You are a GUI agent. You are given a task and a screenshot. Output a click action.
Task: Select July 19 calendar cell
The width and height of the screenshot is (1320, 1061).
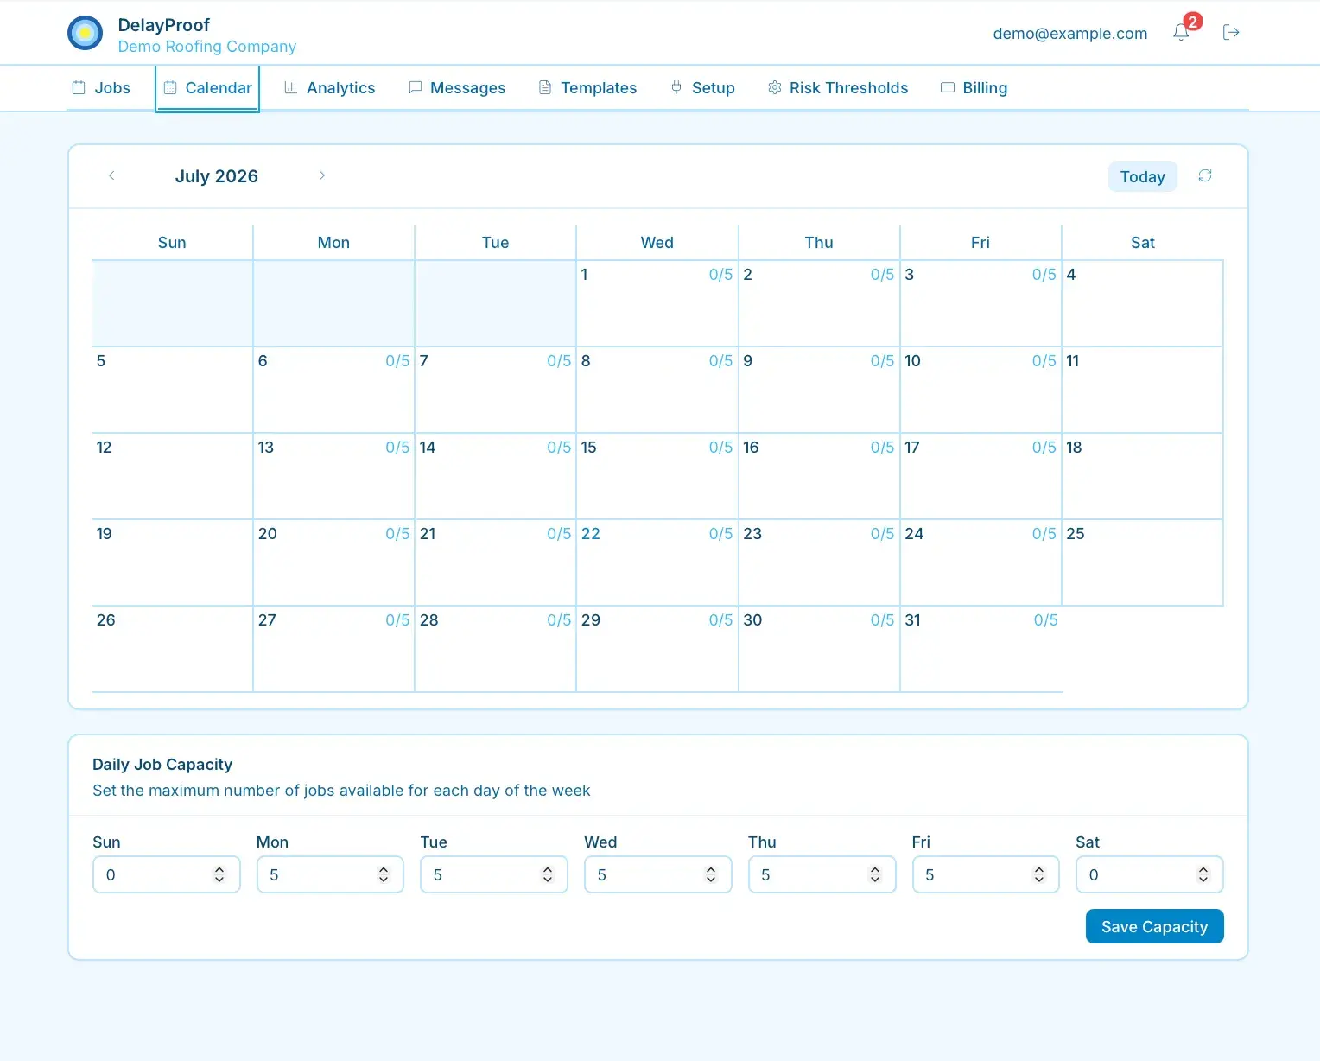click(172, 562)
